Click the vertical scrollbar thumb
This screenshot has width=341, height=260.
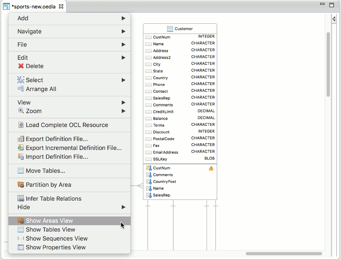pyautogui.click(x=328, y=63)
